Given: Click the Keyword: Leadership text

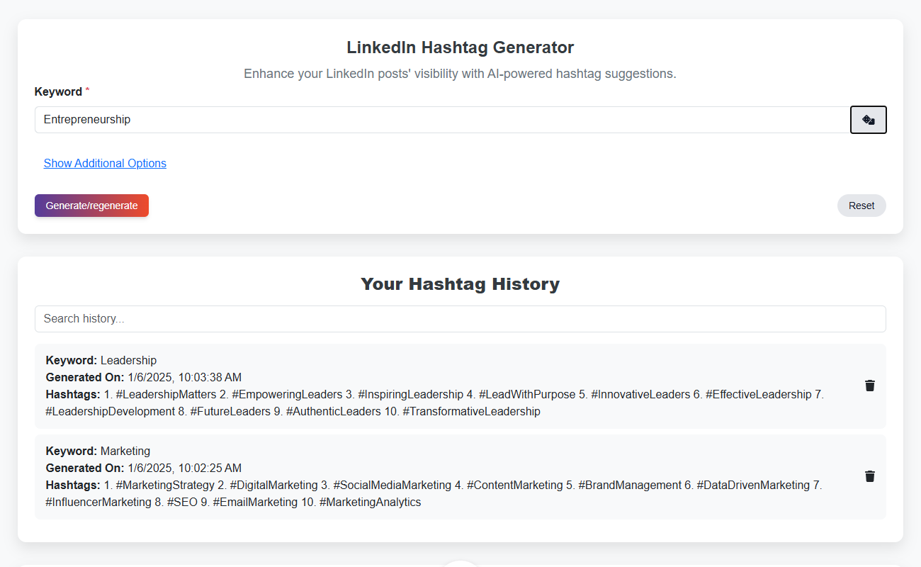Looking at the screenshot, I should click(x=101, y=360).
